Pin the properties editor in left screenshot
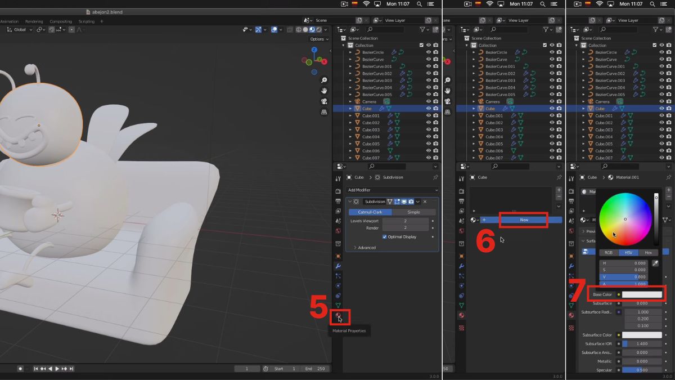This screenshot has height=380, width=675. tap(435, 177)
